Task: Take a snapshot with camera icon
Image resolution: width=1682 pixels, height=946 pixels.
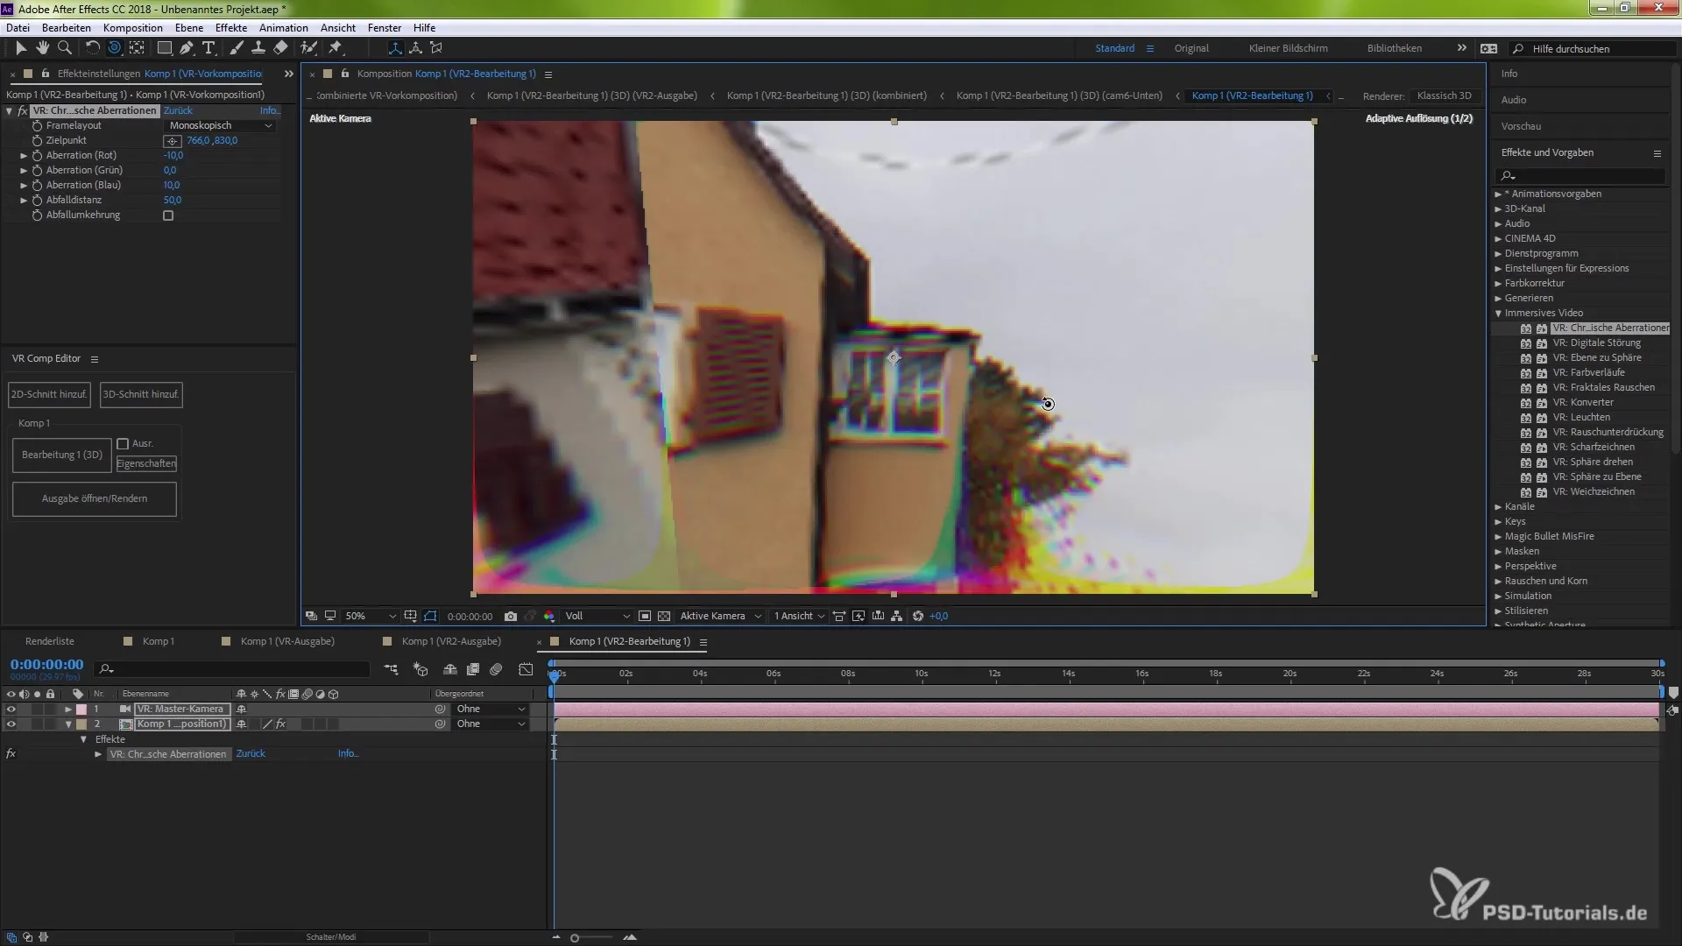Action: [x=511, y=616]
